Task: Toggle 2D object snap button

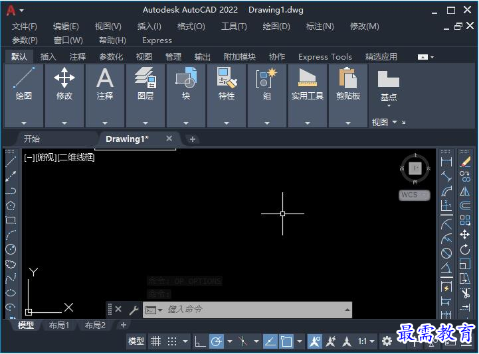Action: pyautogui.click(x=286, y=341)
